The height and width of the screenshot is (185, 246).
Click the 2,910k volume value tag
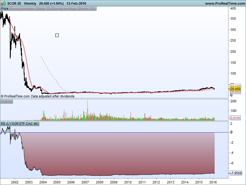click(x=235, y=118)
